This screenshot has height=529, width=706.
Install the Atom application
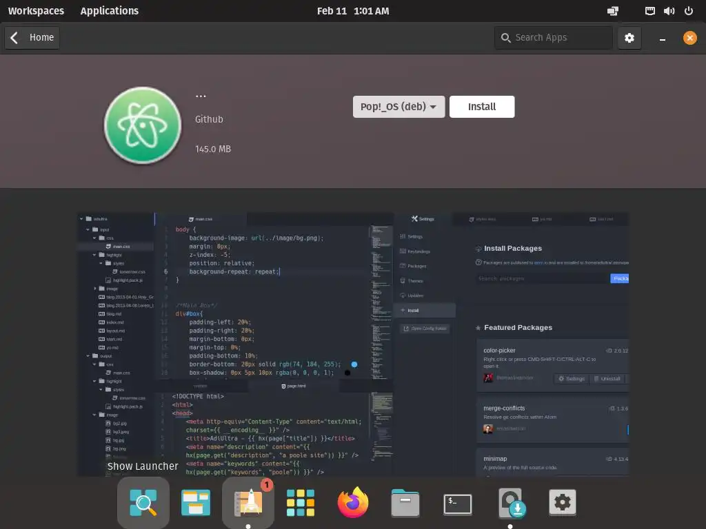[x=482, y=107]
